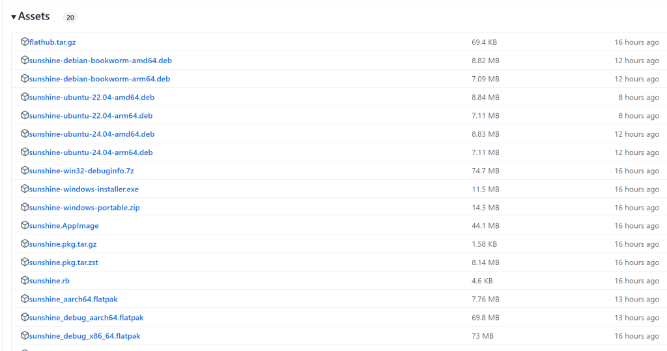Click the package icon beside sunshine.rb
Screen dimensions: 667x351
(x=25, y=281)
